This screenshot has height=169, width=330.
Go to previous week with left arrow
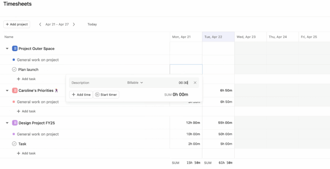pos(40,24)
